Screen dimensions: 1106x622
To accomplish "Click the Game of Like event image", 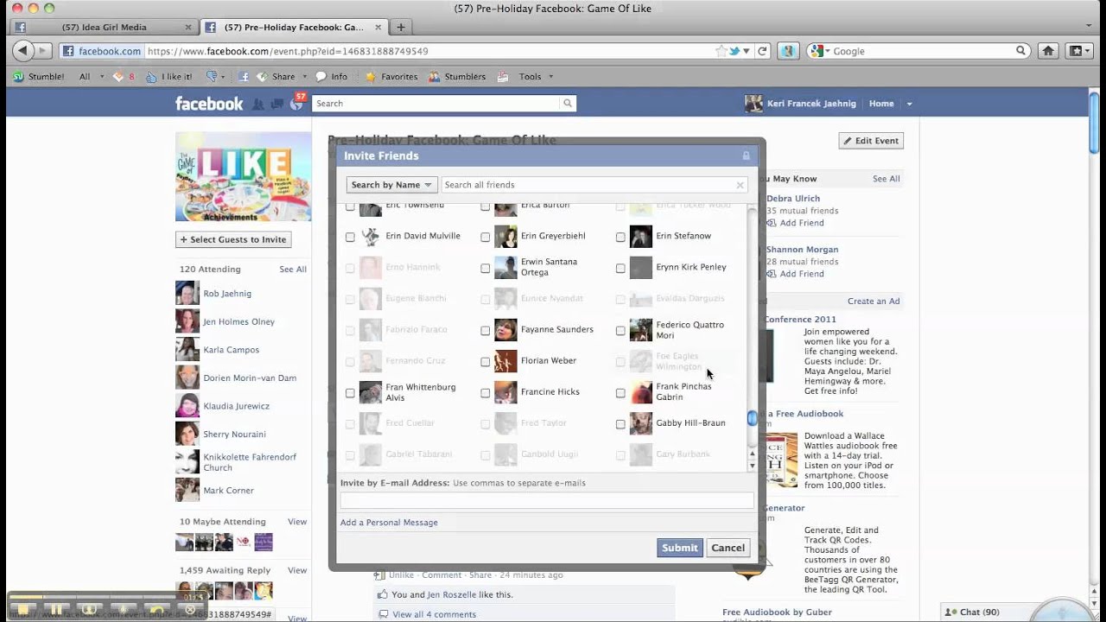I will pyautogui.click(x=244, y=177).
